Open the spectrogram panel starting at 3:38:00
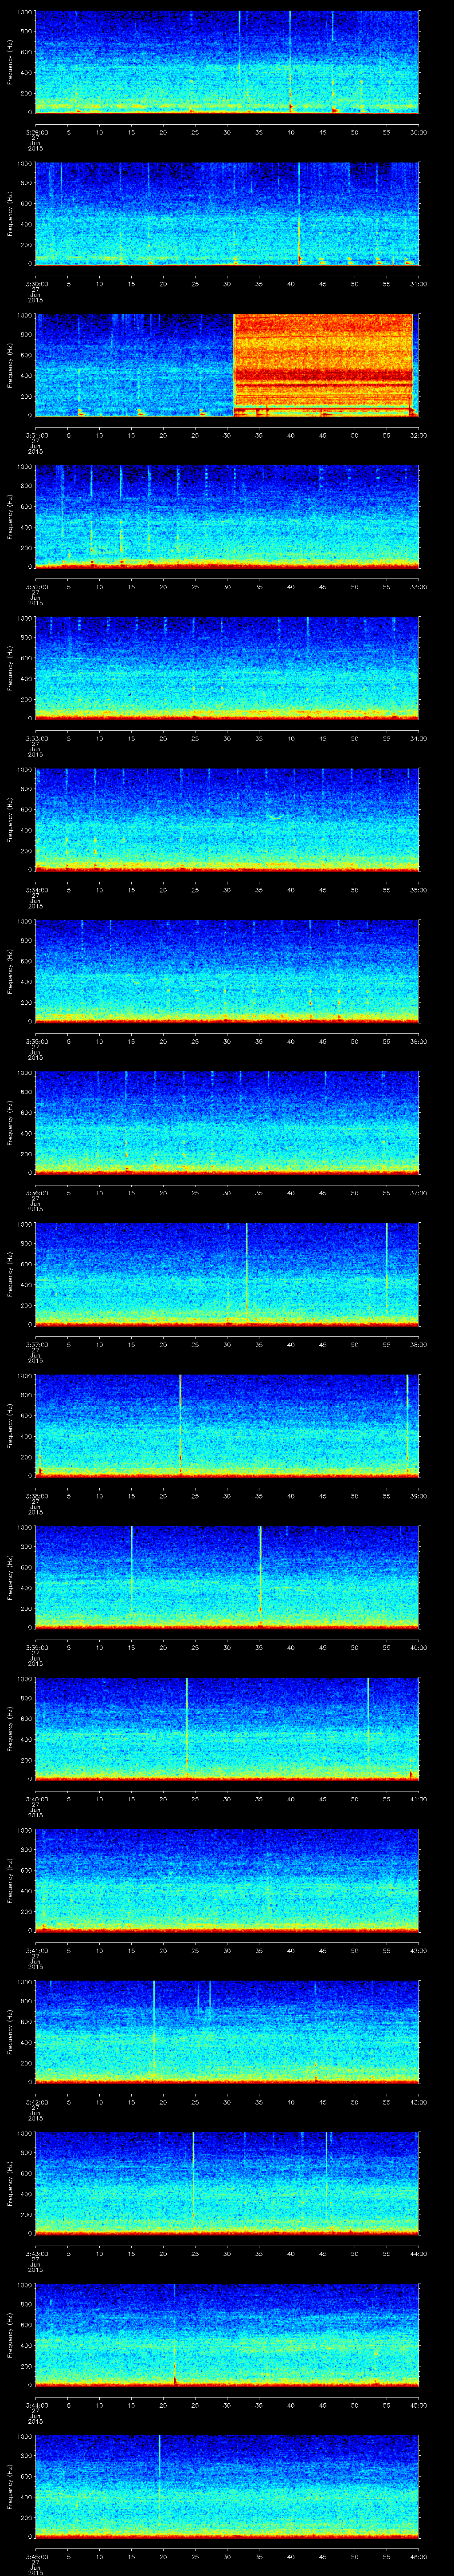This screenshot has height=2576, width=454. 227,1425
